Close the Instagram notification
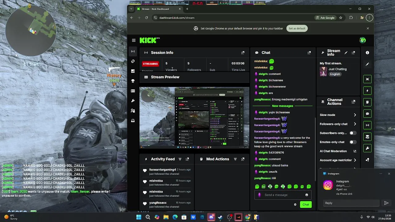The height and width of the screenshot is (222, 395). [389, 174]
